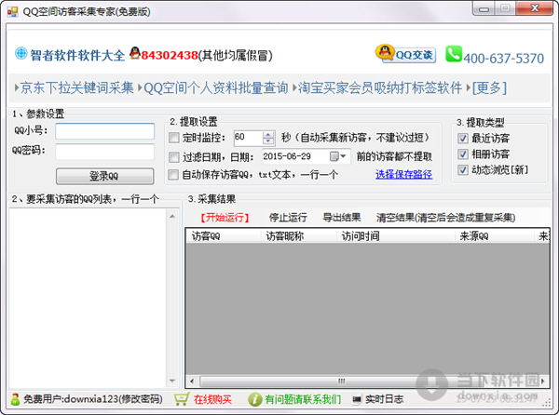Click 导出结果 menu item
This screenshot has width=559, height=415.
[x=342, y=218]
